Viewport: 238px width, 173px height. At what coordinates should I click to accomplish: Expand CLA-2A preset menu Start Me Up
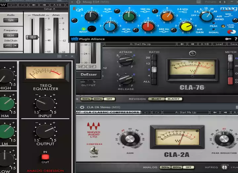pyautogui.click(x=186, y=112)
